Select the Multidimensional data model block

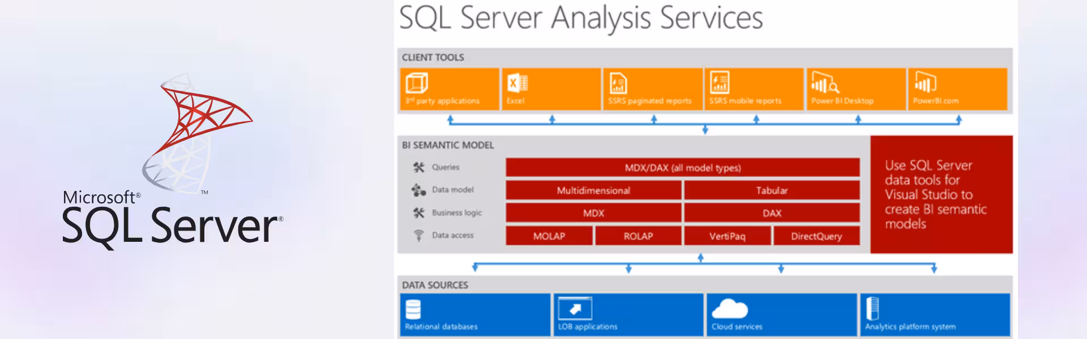pyautogui.click(x=593, y=190)
